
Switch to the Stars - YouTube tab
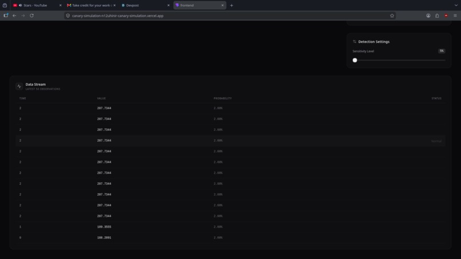tap(35, 5)
